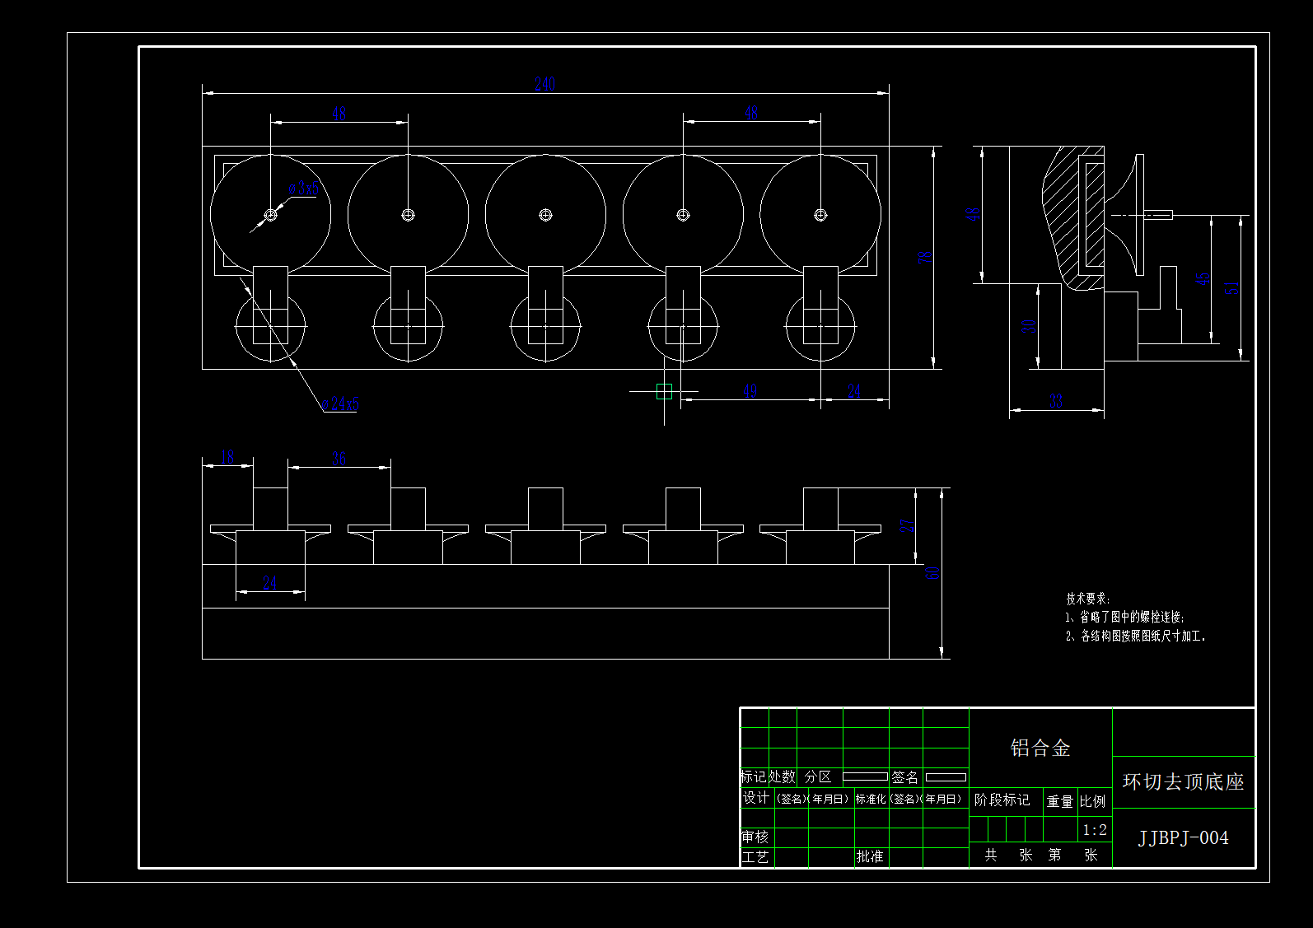Image resolution: width=1313 pixels, height=928 pixels.
Task: Click the 分区 label in title block
Action: (818, 776)
